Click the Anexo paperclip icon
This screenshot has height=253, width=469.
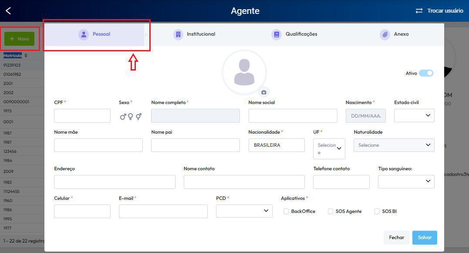(385, 35)
